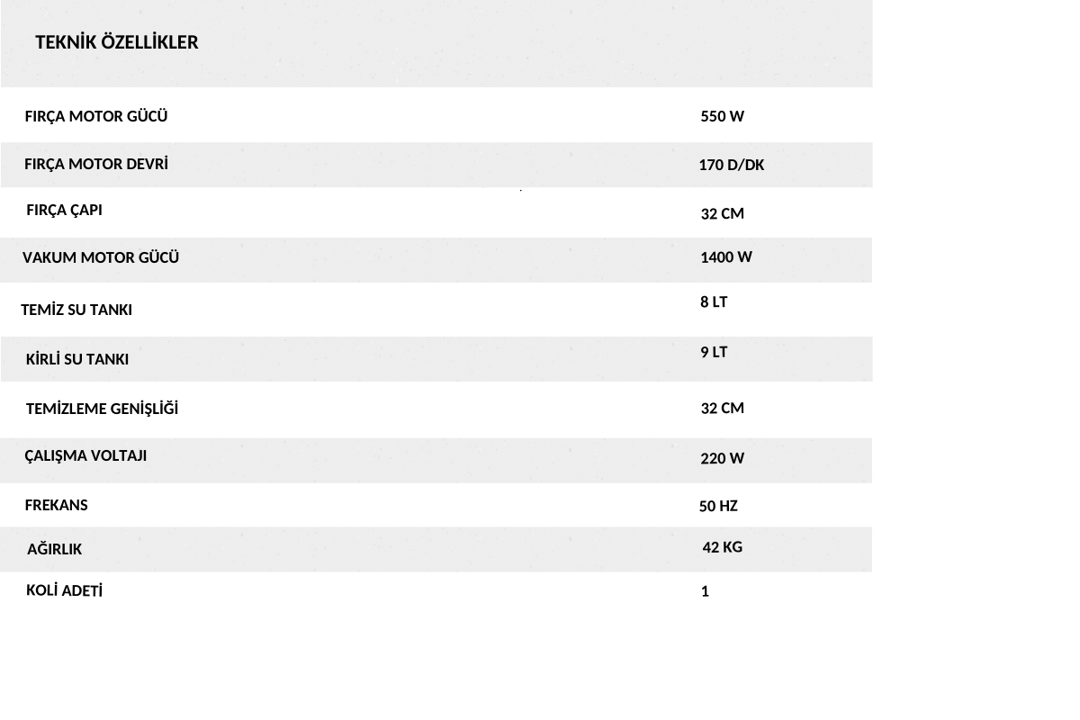Click the 220 W value

coord(723,458)
